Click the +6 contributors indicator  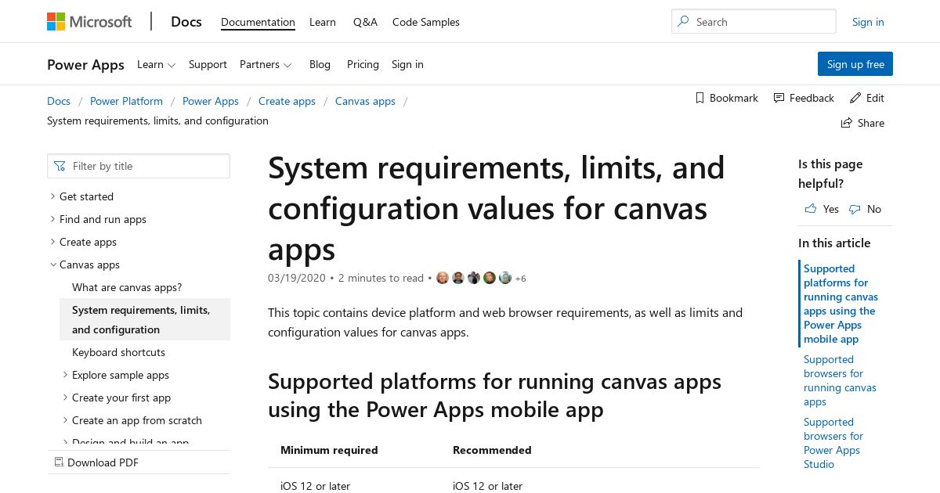click(x=520, y=279)
